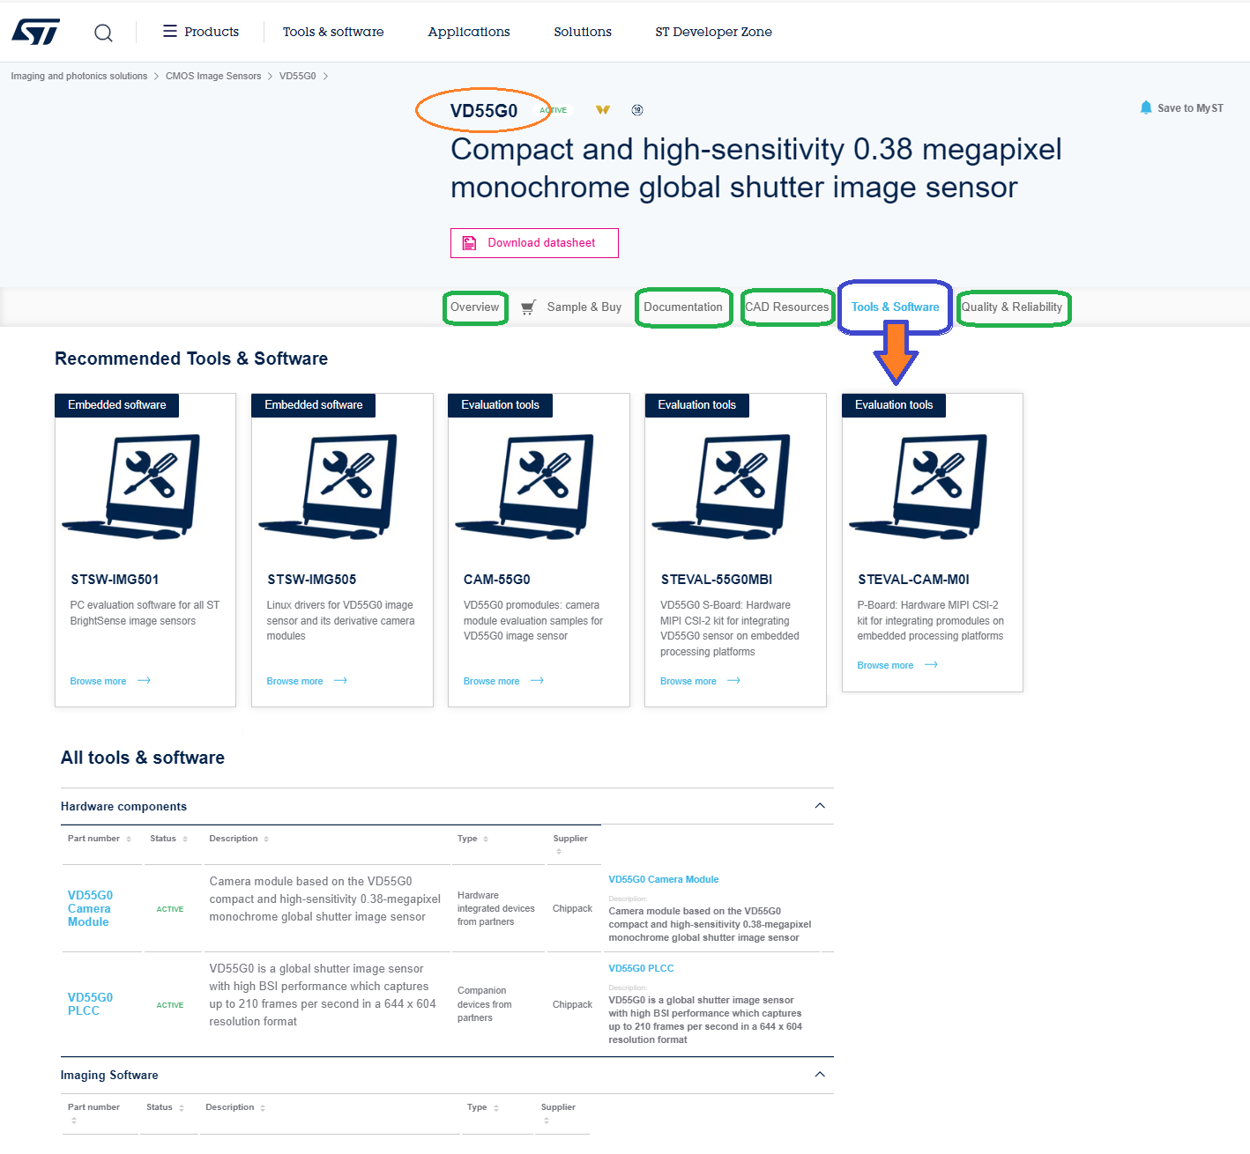
Task: Switch to the Overview tab
Action: click(x=475, y=307)
